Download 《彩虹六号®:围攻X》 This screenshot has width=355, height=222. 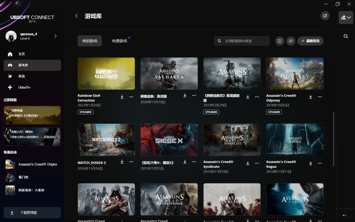pyautogui.click(x=185, y=162)
